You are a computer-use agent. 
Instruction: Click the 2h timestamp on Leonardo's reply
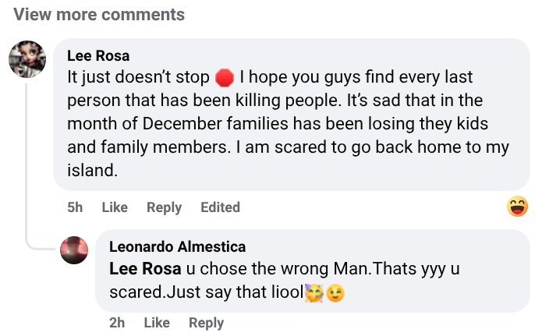click(117, 323)
